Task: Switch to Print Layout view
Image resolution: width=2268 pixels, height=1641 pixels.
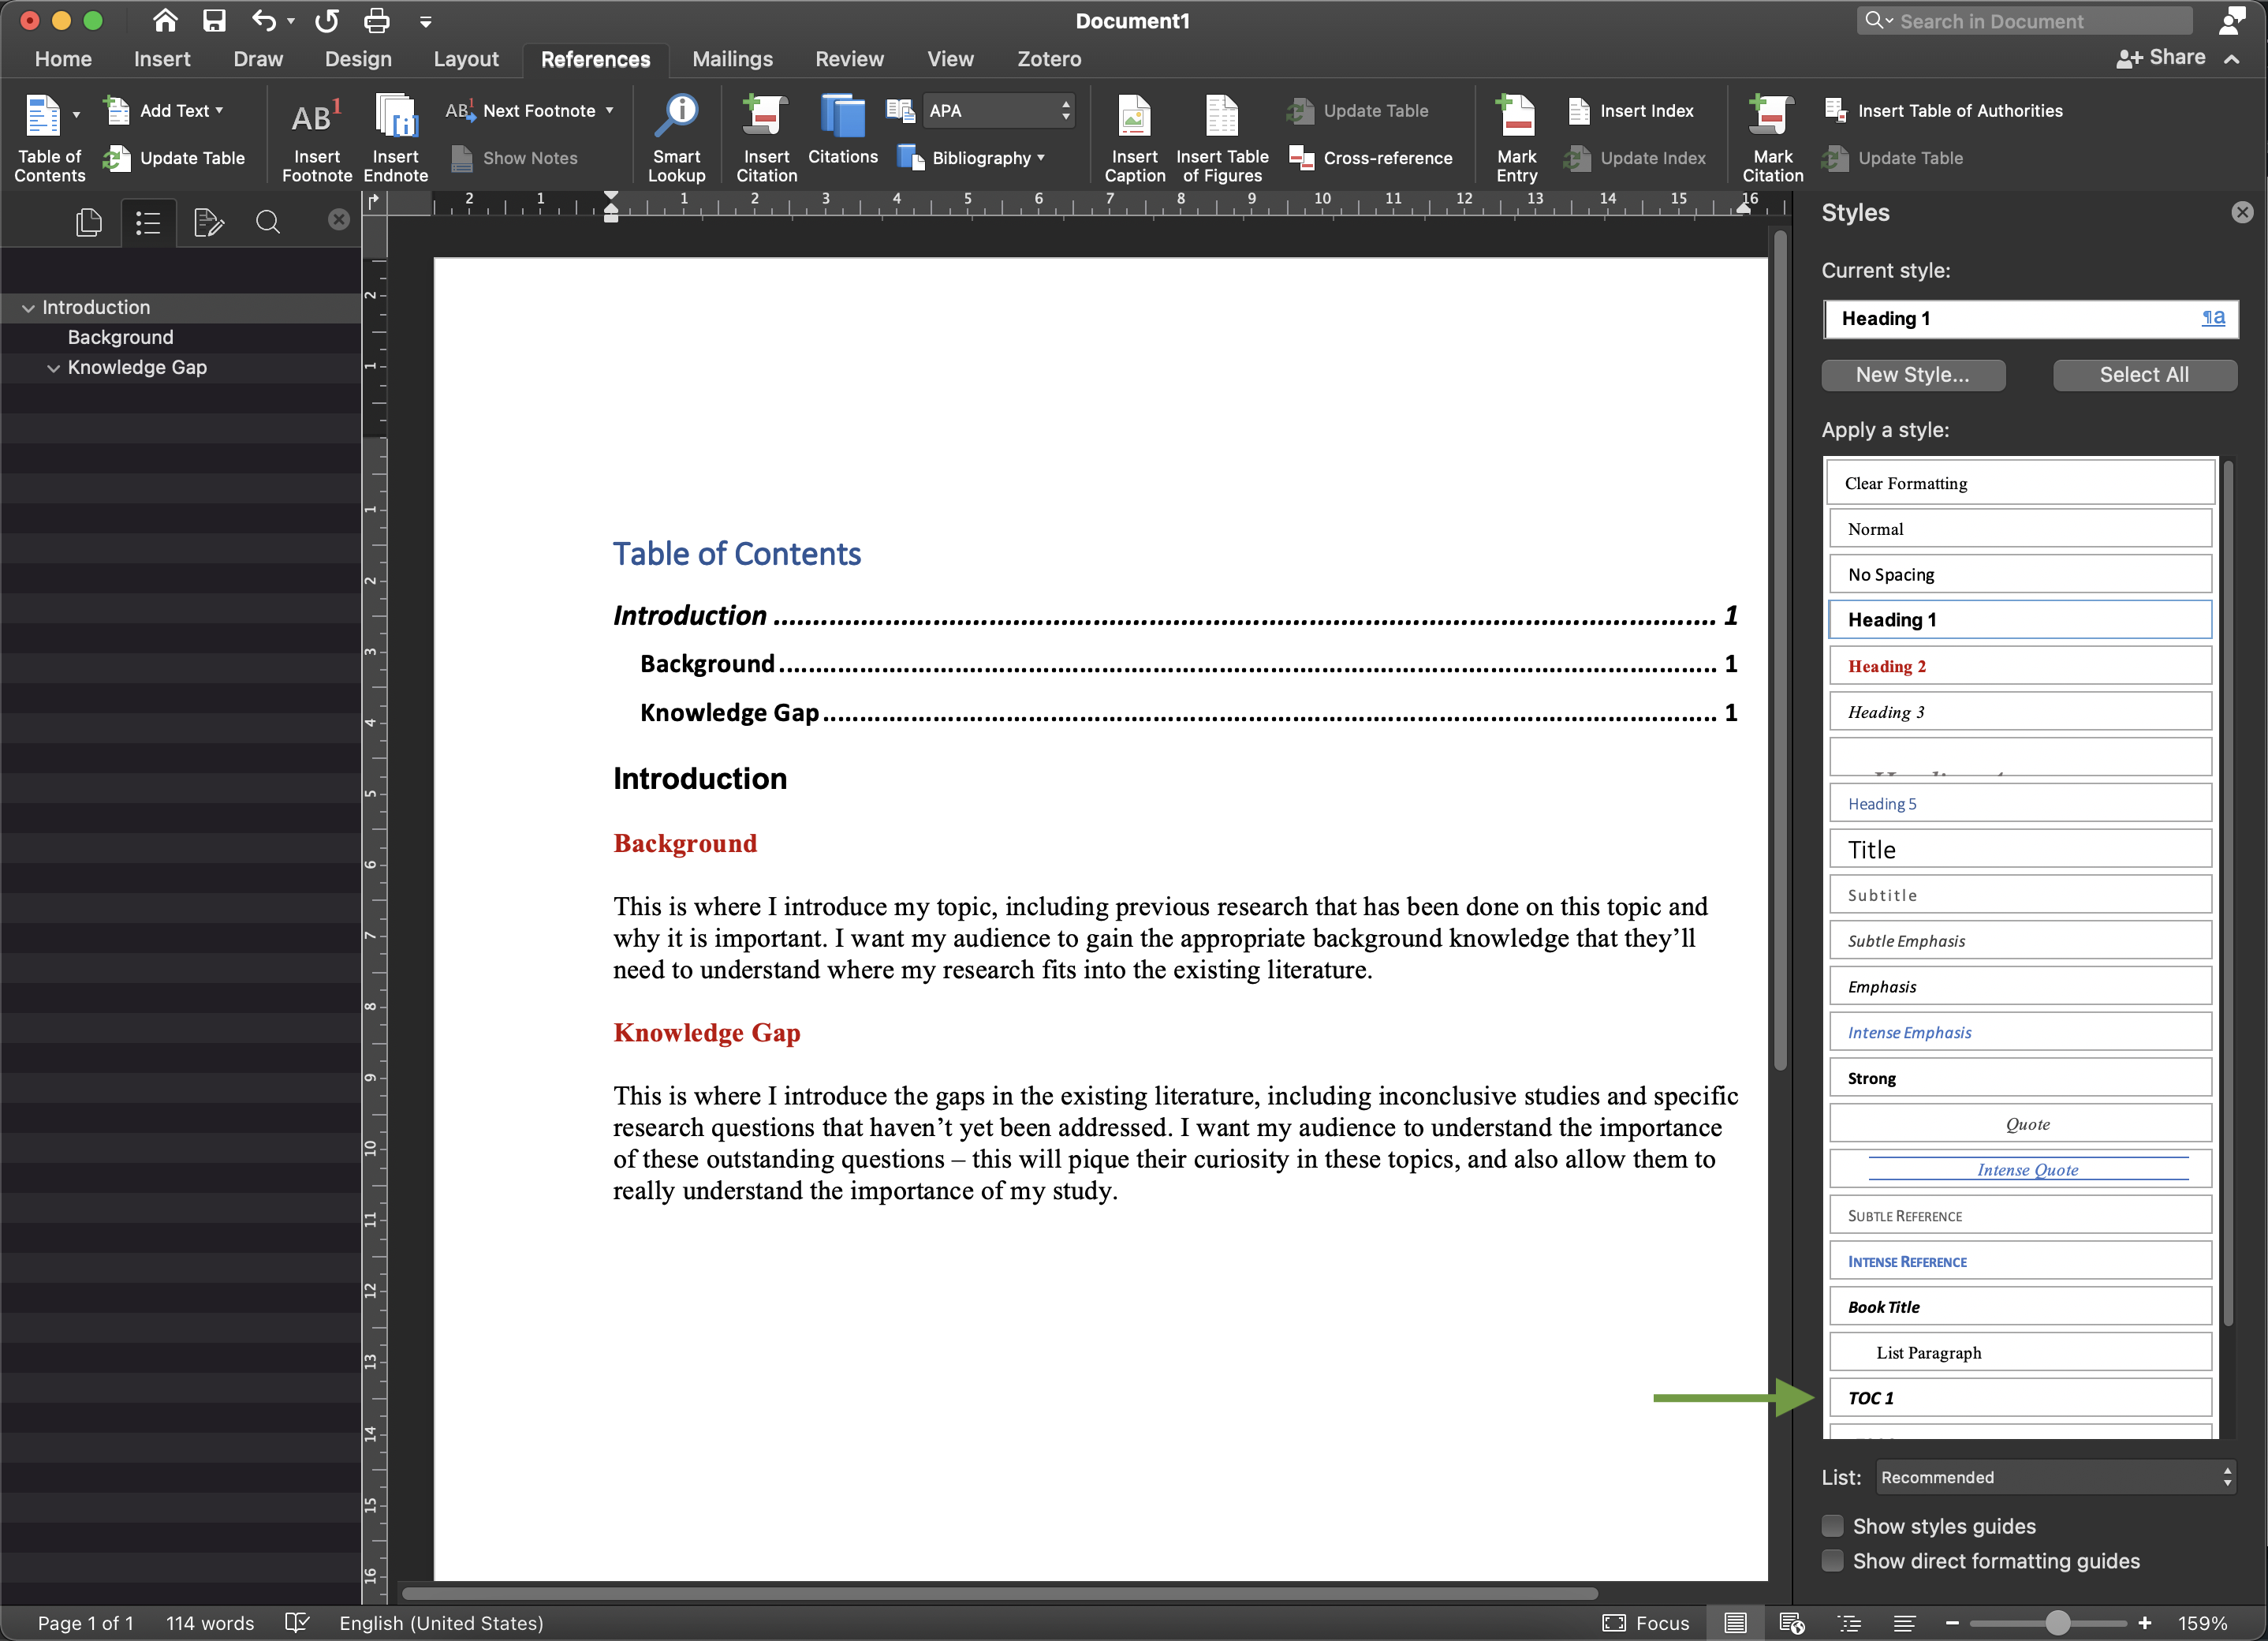Action: [x=1735, y=1623]
